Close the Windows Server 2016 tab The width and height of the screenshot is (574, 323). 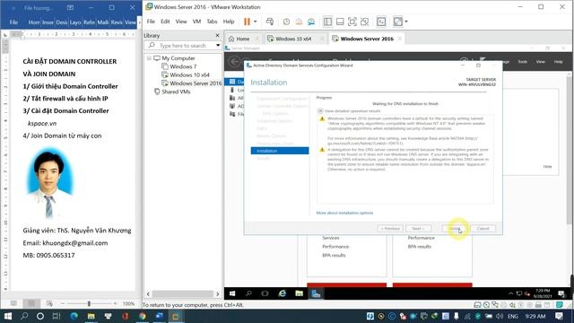pos(400,39)
